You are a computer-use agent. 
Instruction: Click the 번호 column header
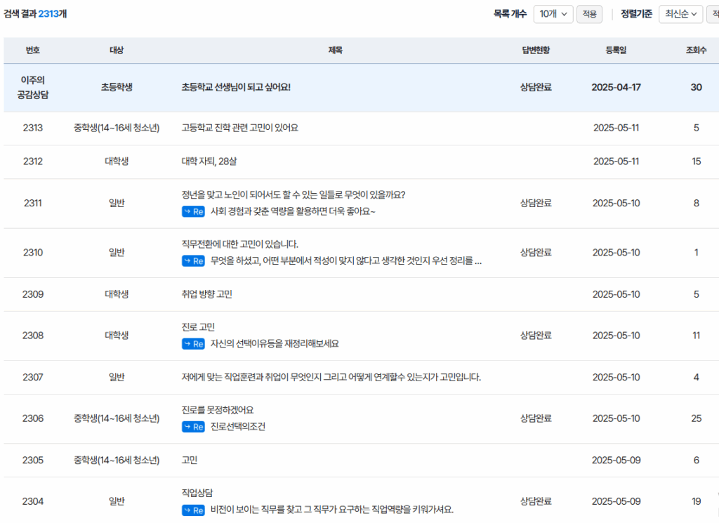click(x=33, y=51)
